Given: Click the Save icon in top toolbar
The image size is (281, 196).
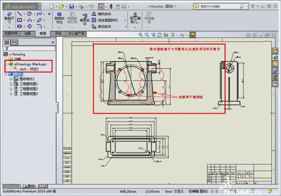Looking at the screenshot, I should click(x=72, y=6).
